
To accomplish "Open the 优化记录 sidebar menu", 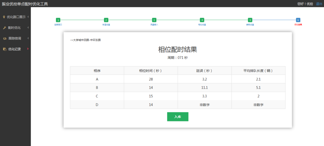I will pos(15,49).
